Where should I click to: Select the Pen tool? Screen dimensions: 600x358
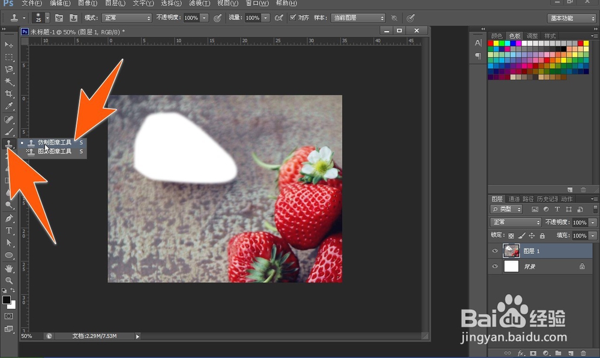click(x=9, y=218)
